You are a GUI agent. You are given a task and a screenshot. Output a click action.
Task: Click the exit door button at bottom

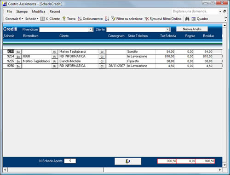click(128, 161)
